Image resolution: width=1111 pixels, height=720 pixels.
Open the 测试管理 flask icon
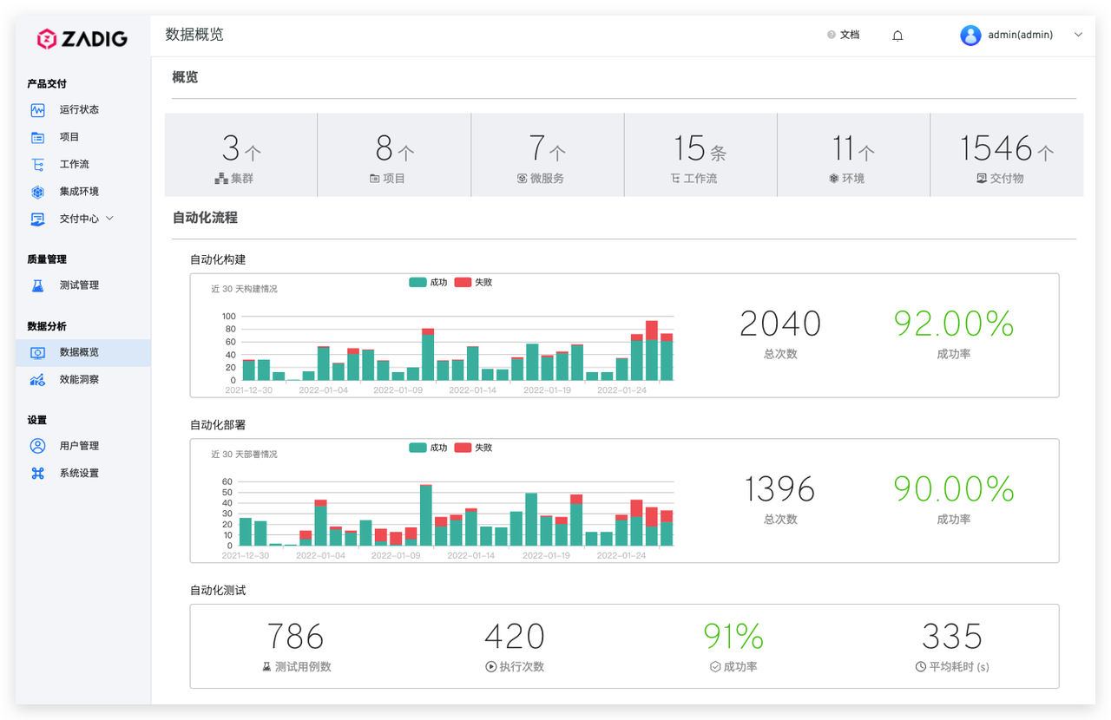point(37,285)
